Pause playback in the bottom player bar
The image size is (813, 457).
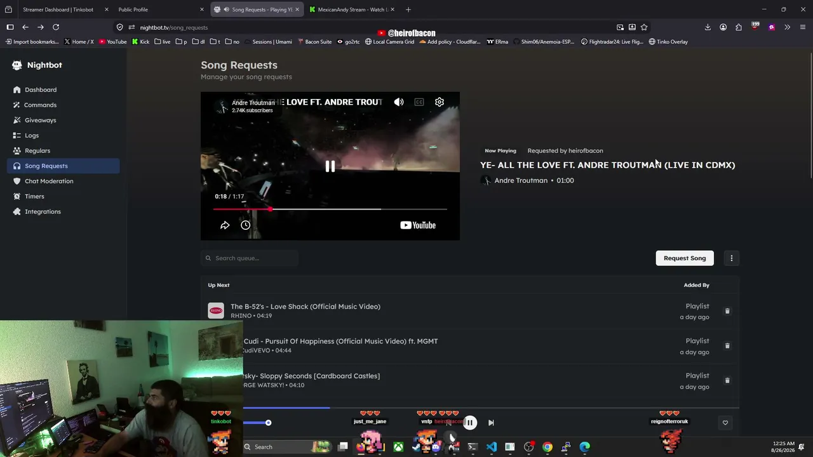point(470,423)
